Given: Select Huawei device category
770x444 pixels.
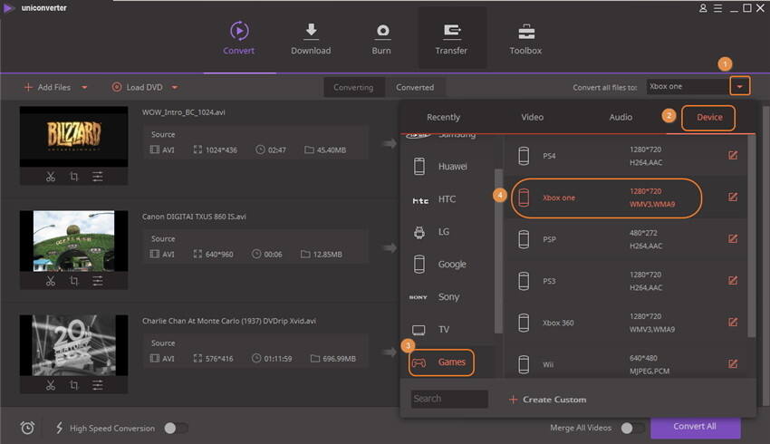Looking at the screenshot, I should 448,167.
